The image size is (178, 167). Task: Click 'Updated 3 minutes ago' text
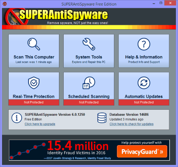(127, 119)
